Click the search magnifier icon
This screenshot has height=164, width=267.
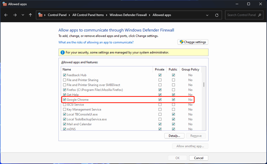(x=259, y=15)
